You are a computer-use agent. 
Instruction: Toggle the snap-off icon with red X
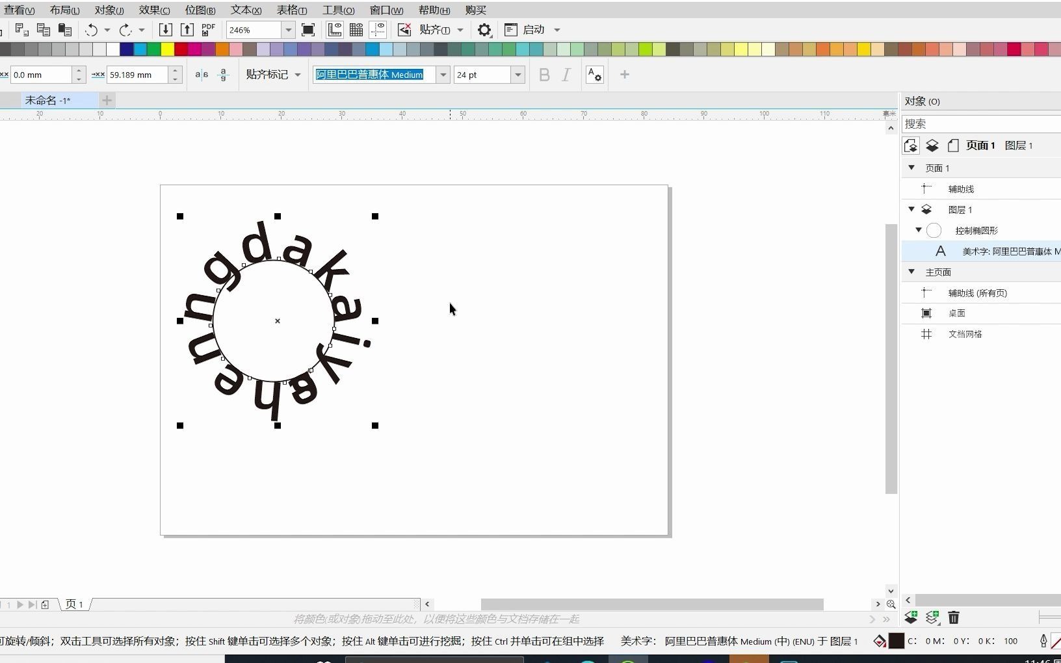pyautogui.click(x=404, y=30)
